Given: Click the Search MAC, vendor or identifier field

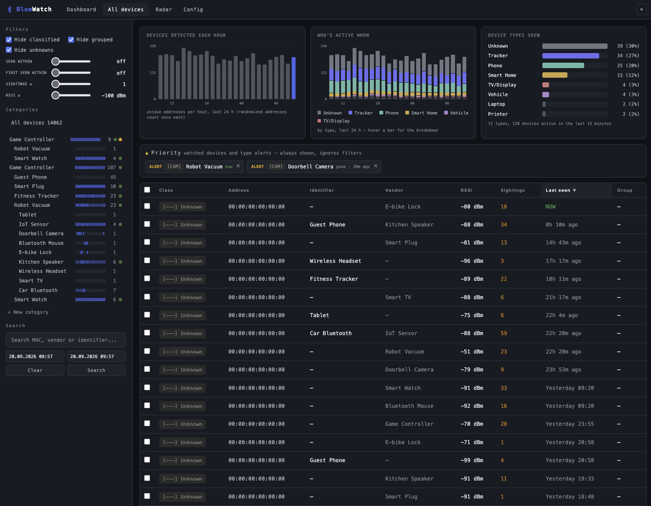Looking at the screenshot, I should pyautogui.click(x=66, y=340).
